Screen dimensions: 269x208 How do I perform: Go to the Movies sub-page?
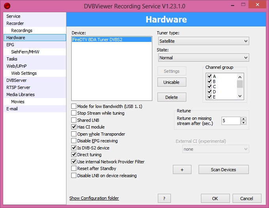pyautogui.click(x=35, y=102)
